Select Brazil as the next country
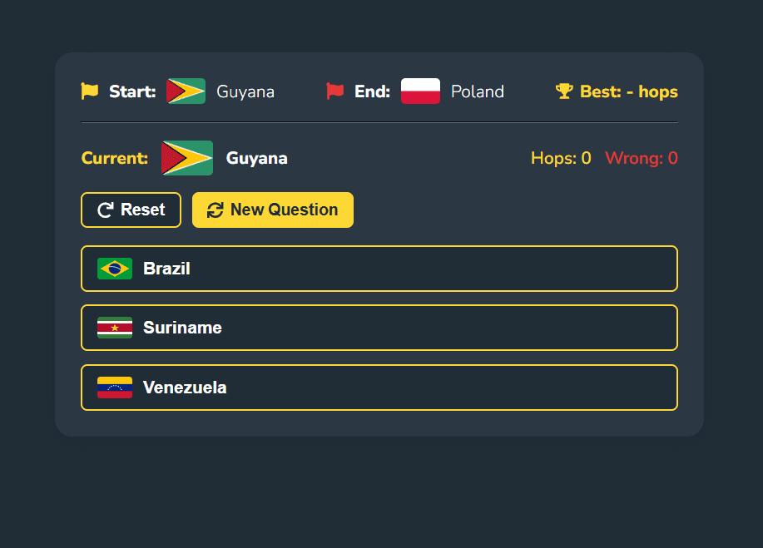 pos(379,269)
